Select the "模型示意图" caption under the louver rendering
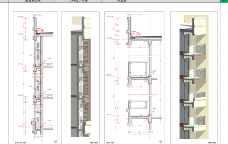228x144 pixels. [94, 143]
